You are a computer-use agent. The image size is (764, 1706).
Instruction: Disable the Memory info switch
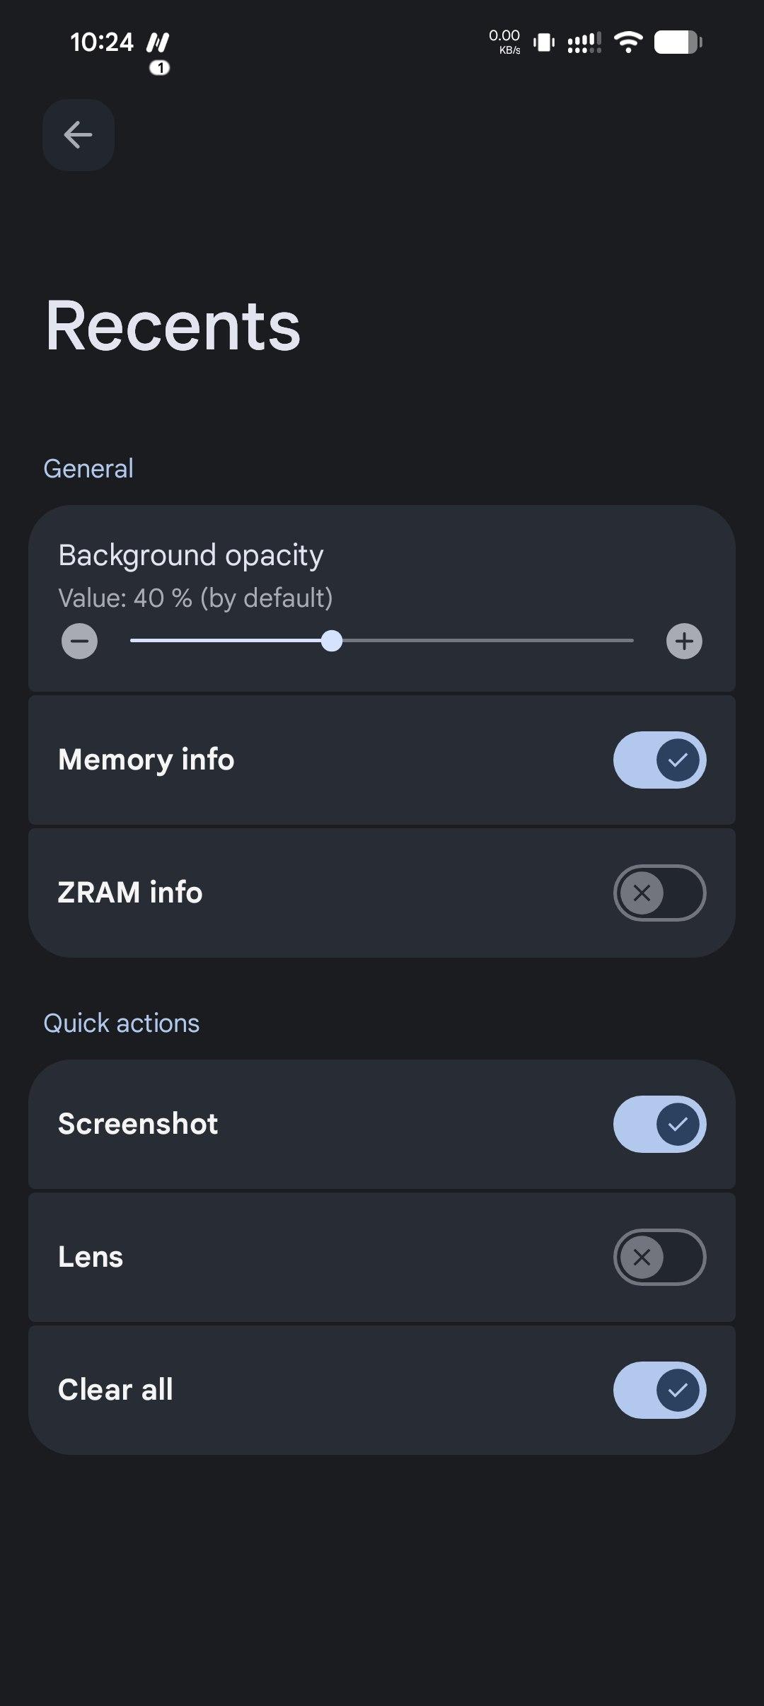click(659, 760)
